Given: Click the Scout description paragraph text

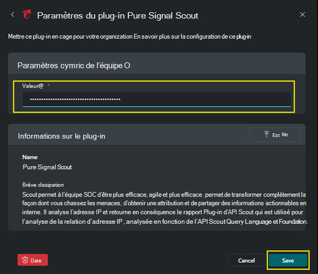Looking at the screenshot, I should (165, 208).
